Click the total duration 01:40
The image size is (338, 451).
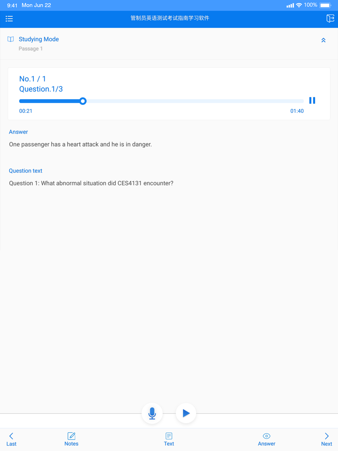(x=297, y=111)
